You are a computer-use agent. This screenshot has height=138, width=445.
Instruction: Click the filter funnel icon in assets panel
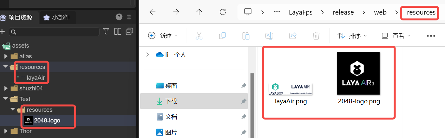106,31
